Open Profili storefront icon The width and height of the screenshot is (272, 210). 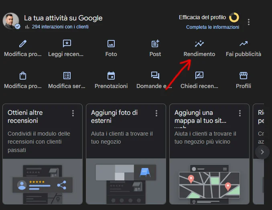click(244, 76)
